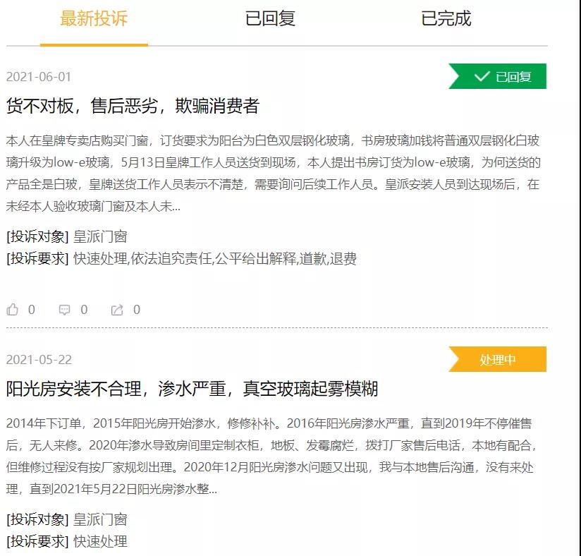Click 皇派门窗 under the 阳光房 complaint

[100, 519]
